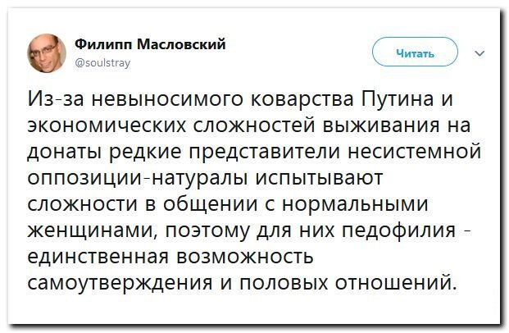This screenshot has height=333, width=509.
Task: Expand the tweet options chevron menu
Action: click(x=479, y=53)
